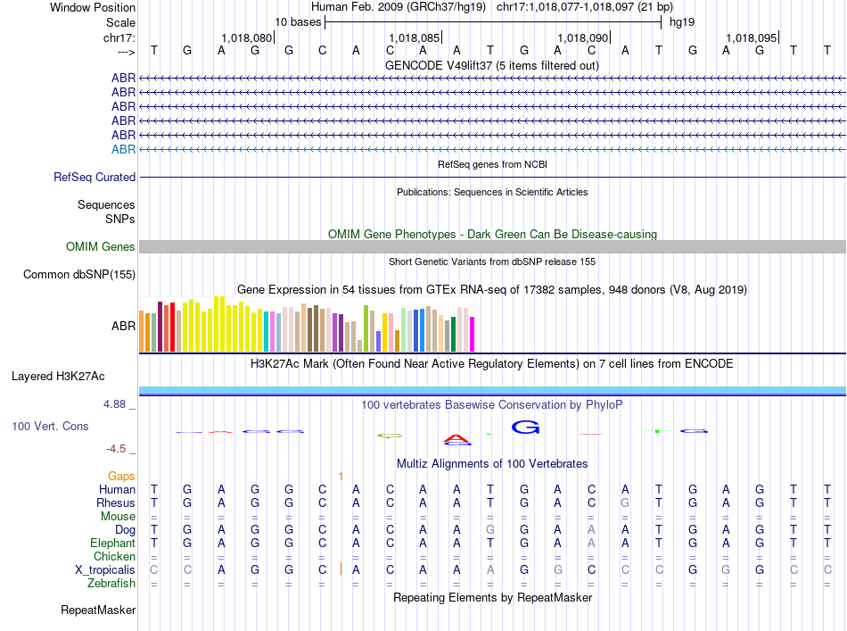
Task: Click the orange 1 in the Gaps row
Action: (x=341, y=476)
